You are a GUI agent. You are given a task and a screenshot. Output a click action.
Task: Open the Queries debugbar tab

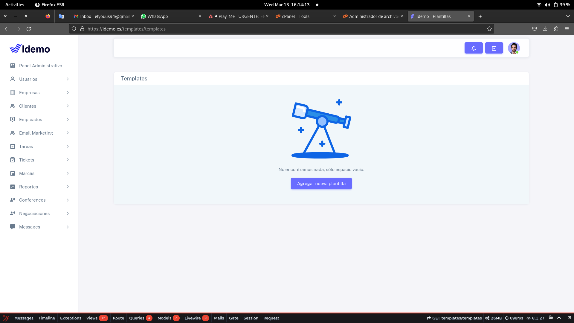tap(137, 318)
